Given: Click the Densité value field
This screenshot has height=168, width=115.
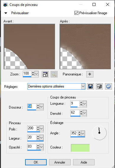Looking at the screenshot, I should click(75, 112).
